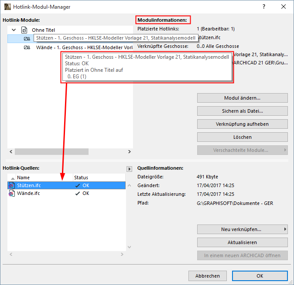This screenshot has height=285, width=294.
Task: Click the sort triangle in the header
Action: point(13,178)
